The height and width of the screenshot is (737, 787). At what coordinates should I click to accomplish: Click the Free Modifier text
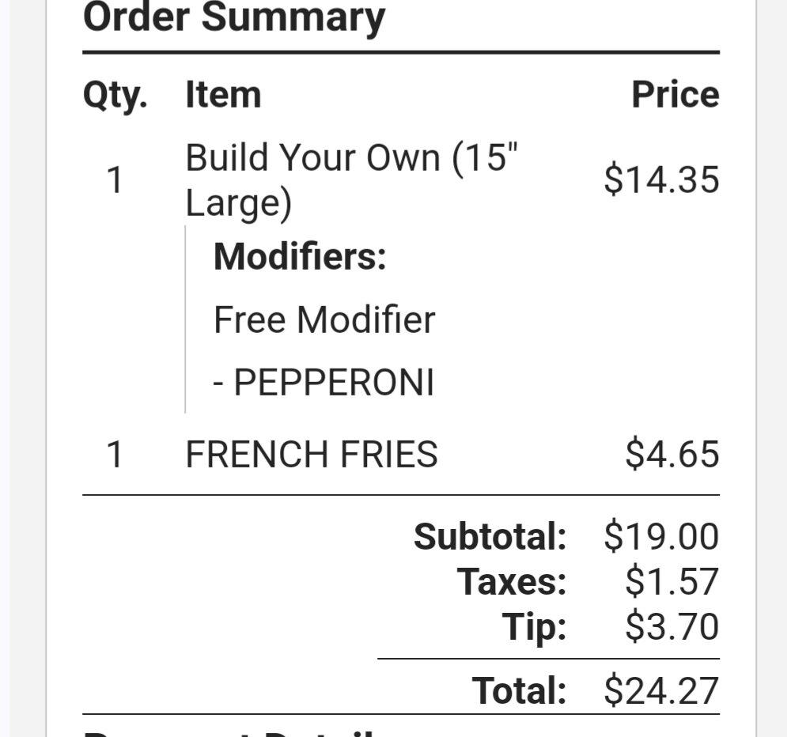point(324,320)
